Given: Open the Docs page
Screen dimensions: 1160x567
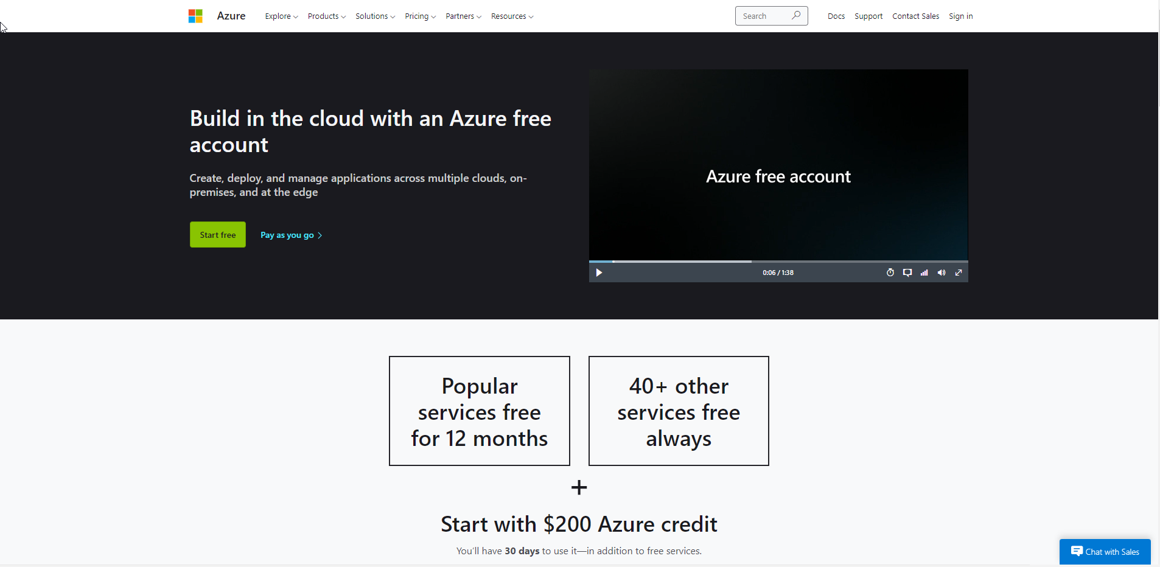Looking at the screenshot, I should pyautogui.click(x=836, y=16).
